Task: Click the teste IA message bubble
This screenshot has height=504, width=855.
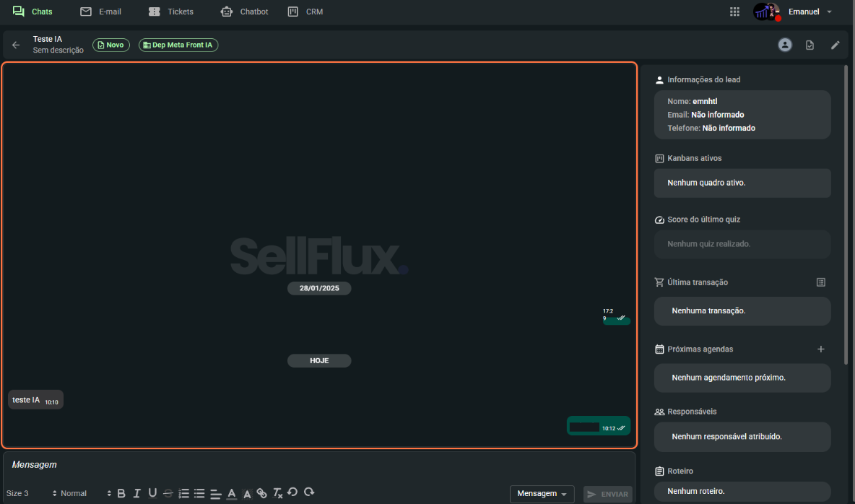Action: (x=35, y=400)
